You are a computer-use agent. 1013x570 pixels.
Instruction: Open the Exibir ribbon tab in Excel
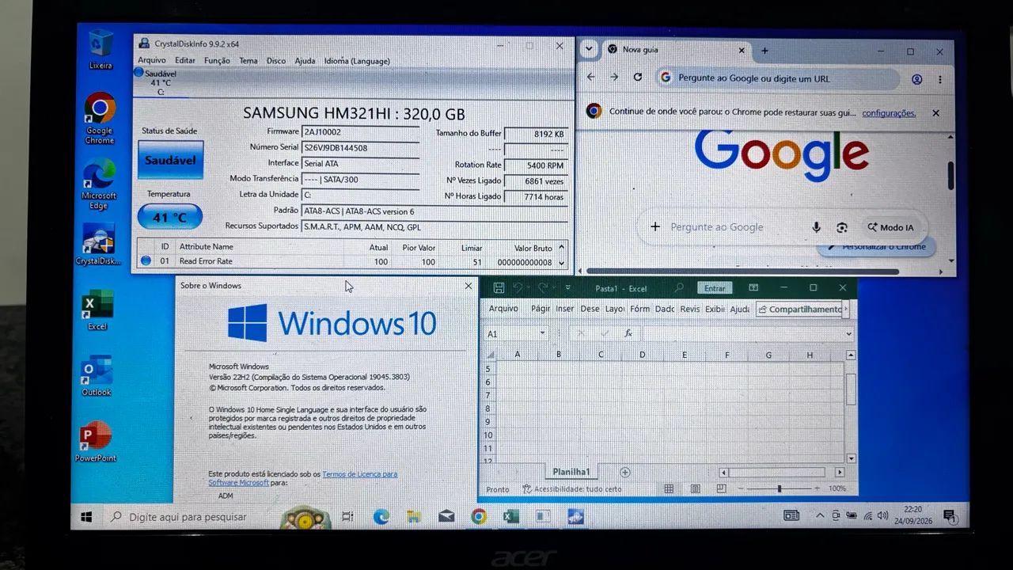pyautogui.click(x=715, y=309)
